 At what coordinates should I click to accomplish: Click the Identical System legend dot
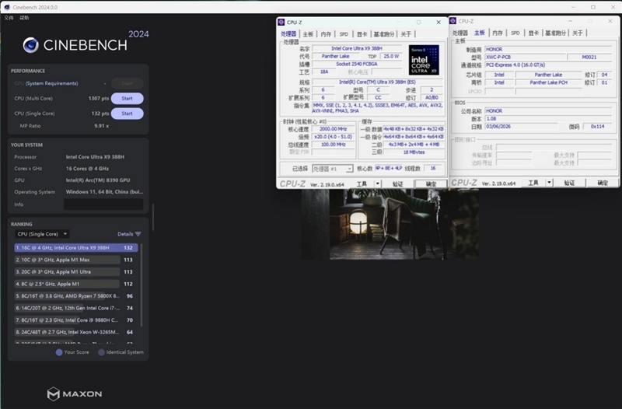102,352
